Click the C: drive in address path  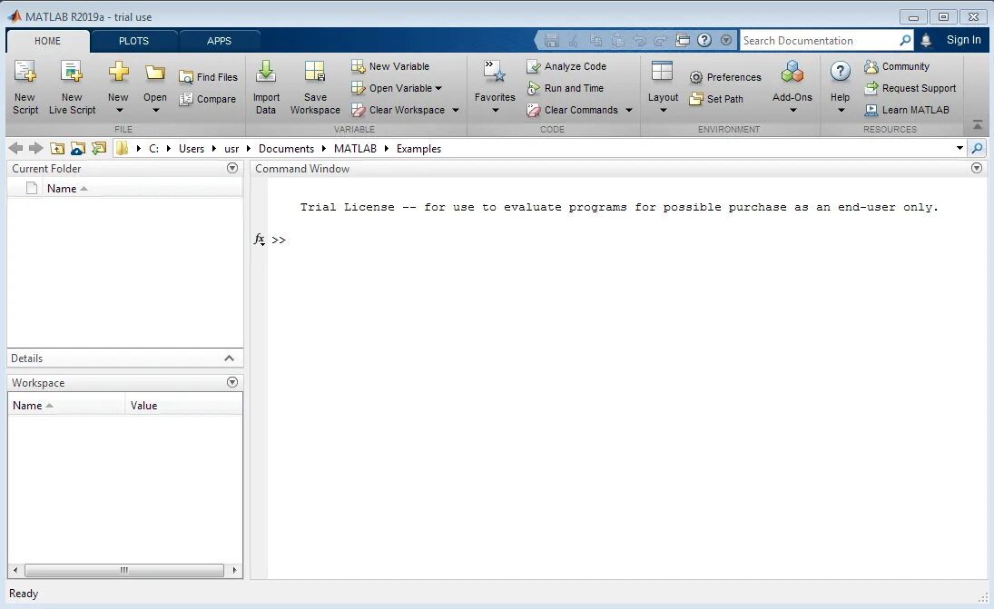click(x=153, y=148)
